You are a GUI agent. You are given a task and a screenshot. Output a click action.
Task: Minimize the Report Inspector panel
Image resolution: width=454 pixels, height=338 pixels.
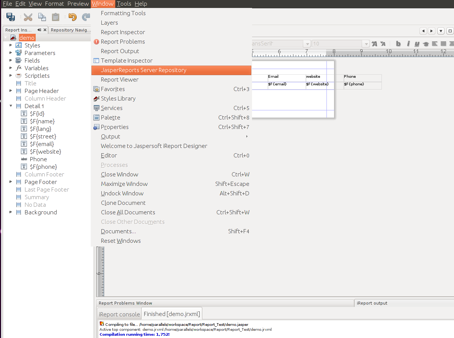[39, 30]
